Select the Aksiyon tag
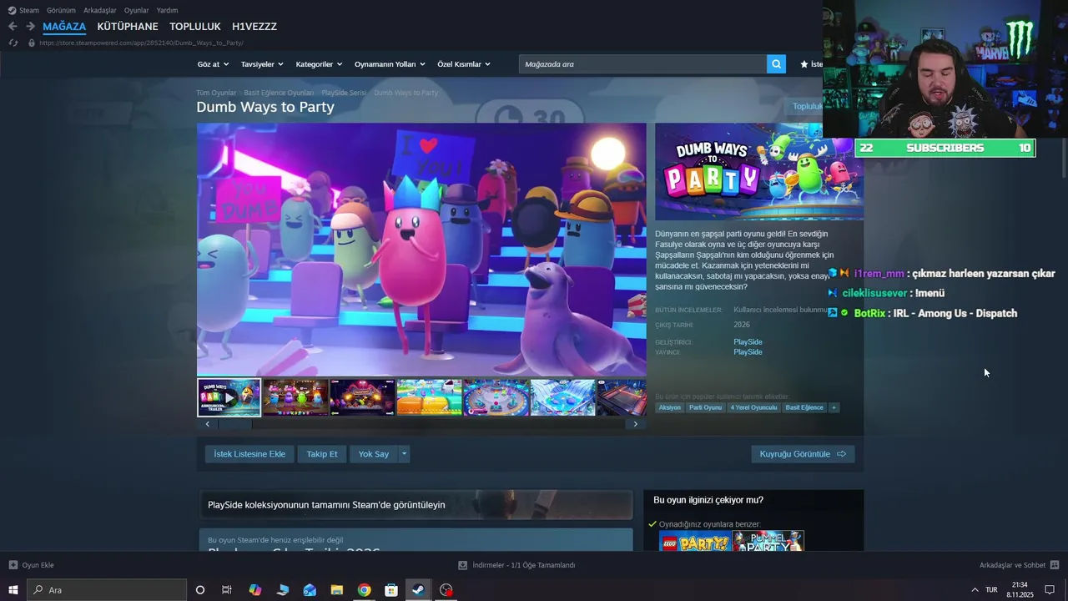Image resolution: width=1068 pixels, height=601 pixels. point(670,407)
